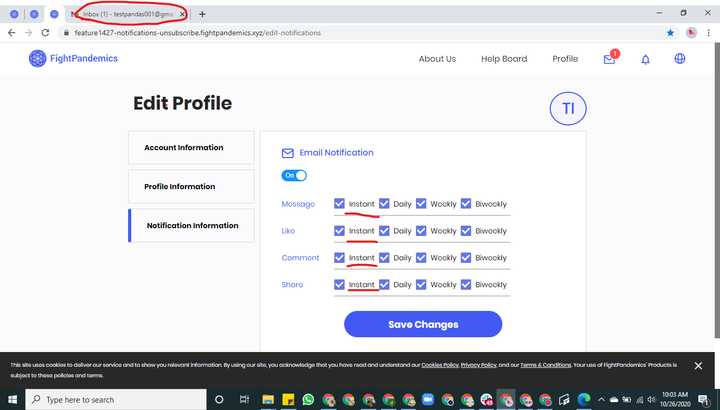Open a new tab with plus button

click(202, 14)
